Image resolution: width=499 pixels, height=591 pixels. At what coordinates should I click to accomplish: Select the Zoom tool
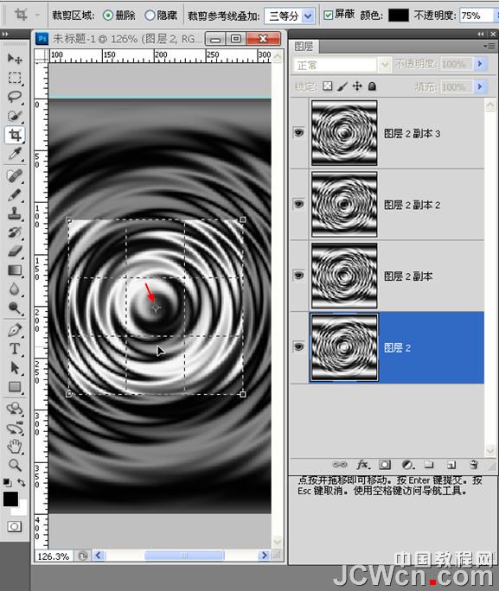pos(15,465)
